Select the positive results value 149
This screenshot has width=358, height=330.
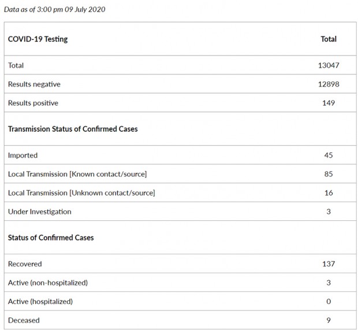point(329,103)
